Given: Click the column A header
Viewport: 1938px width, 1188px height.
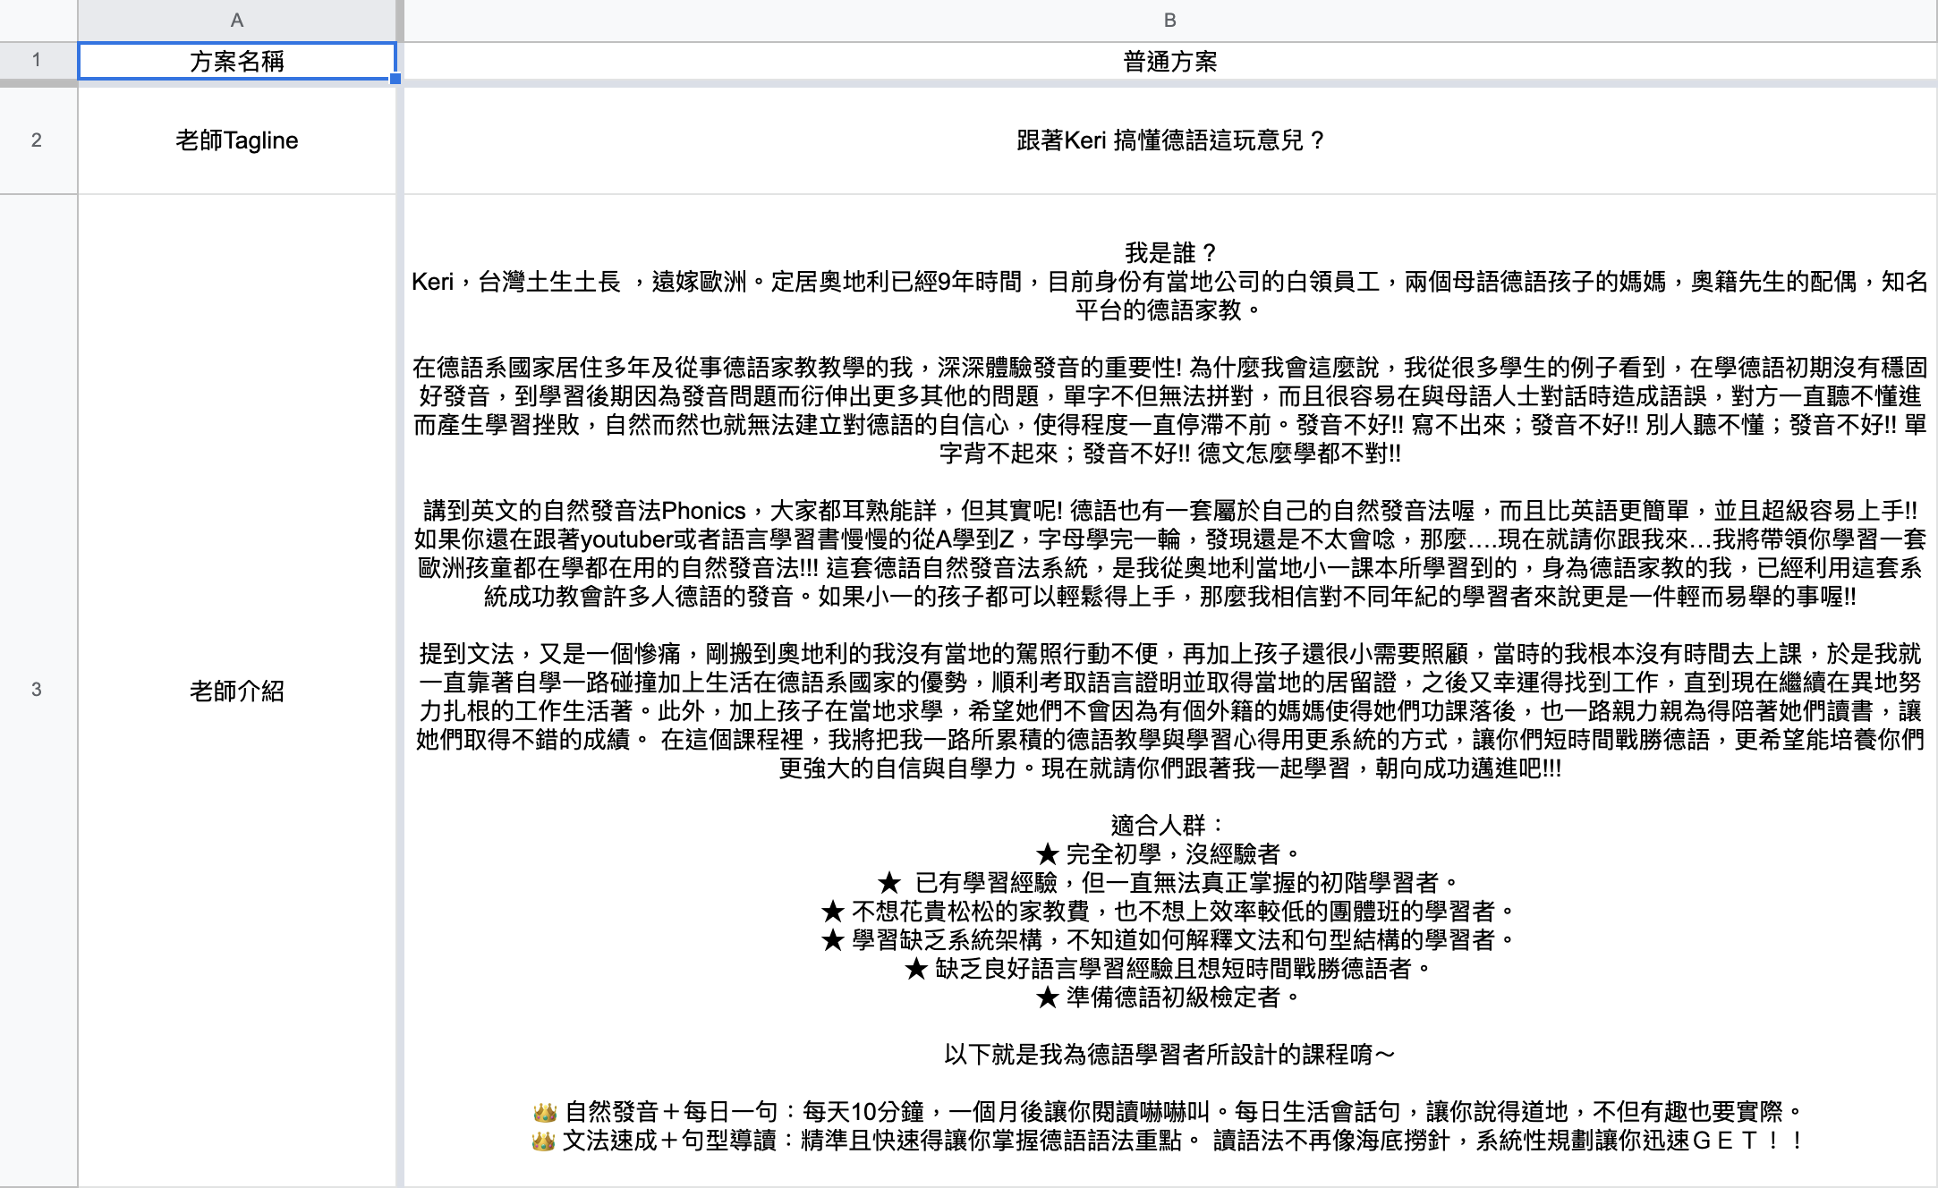Looking at the screenshot, I should (236, 20).
